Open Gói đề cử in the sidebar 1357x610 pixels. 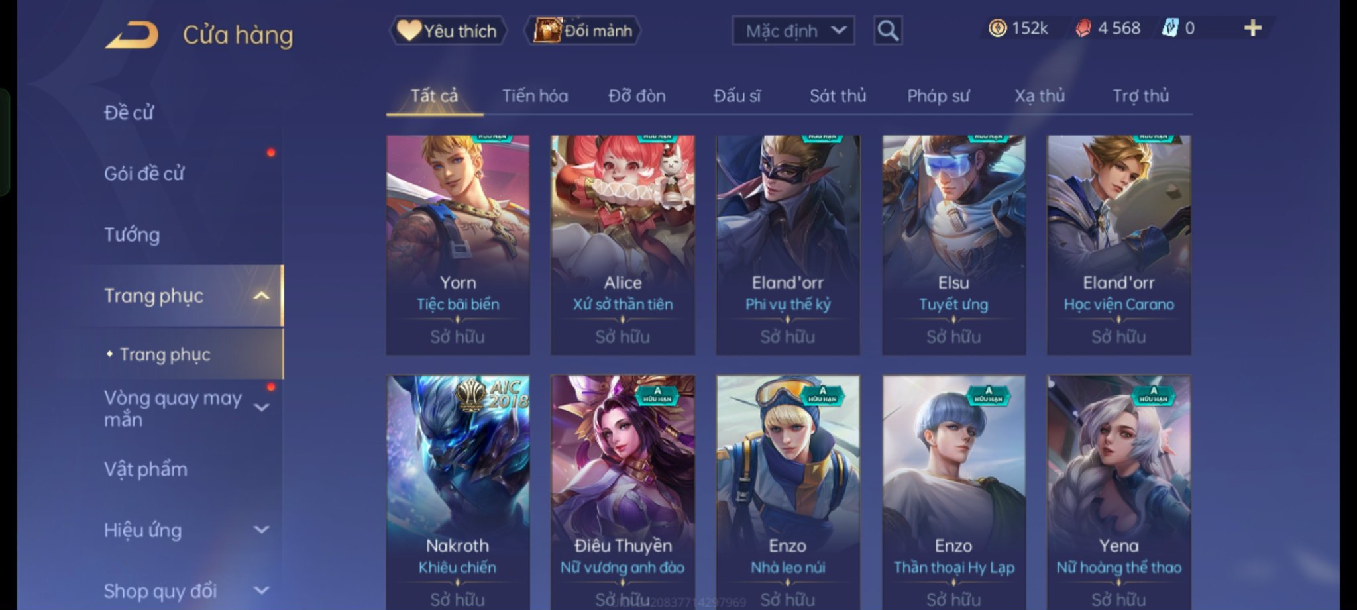pos(144,174)
